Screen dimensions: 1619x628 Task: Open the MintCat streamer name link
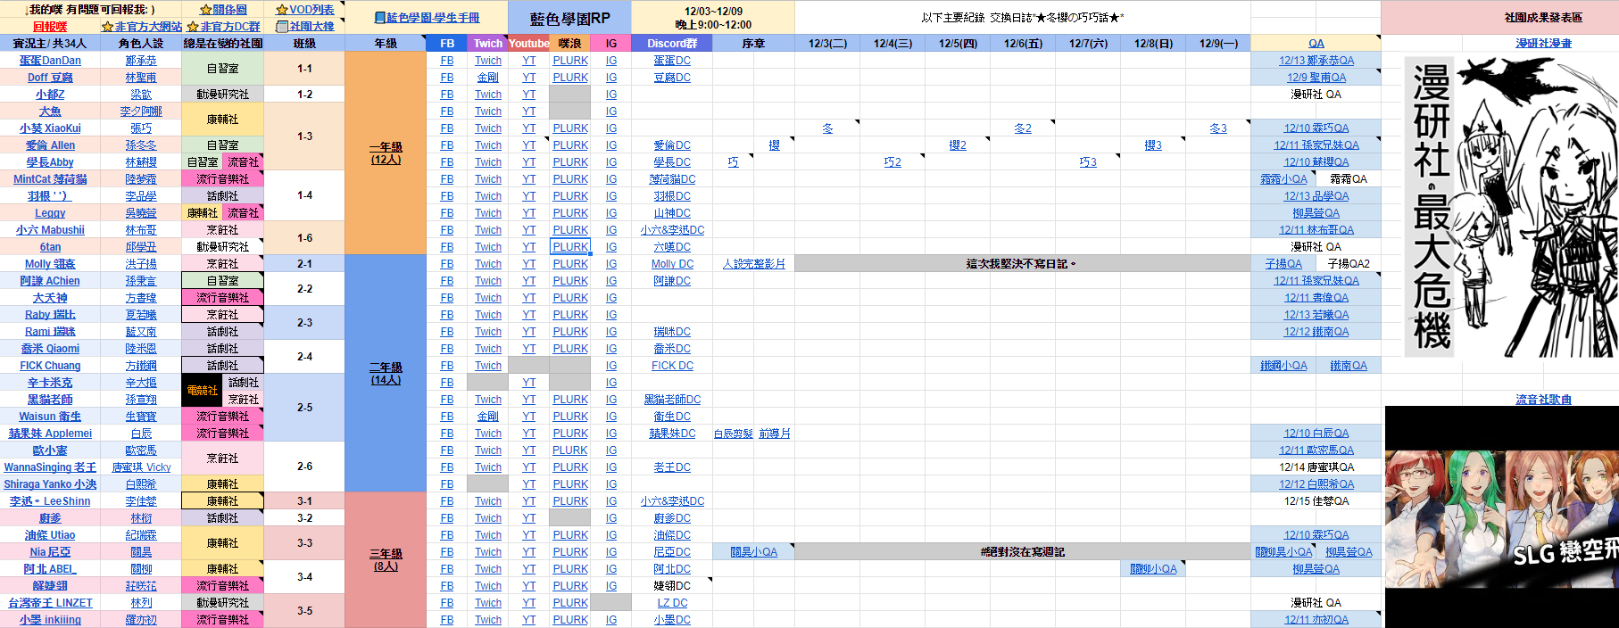pos(50,179)
